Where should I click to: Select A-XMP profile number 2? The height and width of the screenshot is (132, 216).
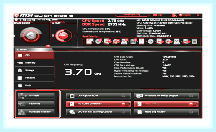tap(53, 35)
